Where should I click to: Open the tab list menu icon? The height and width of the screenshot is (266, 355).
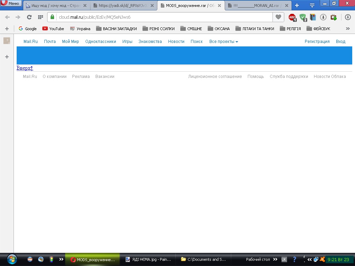[x=312, y=6]
